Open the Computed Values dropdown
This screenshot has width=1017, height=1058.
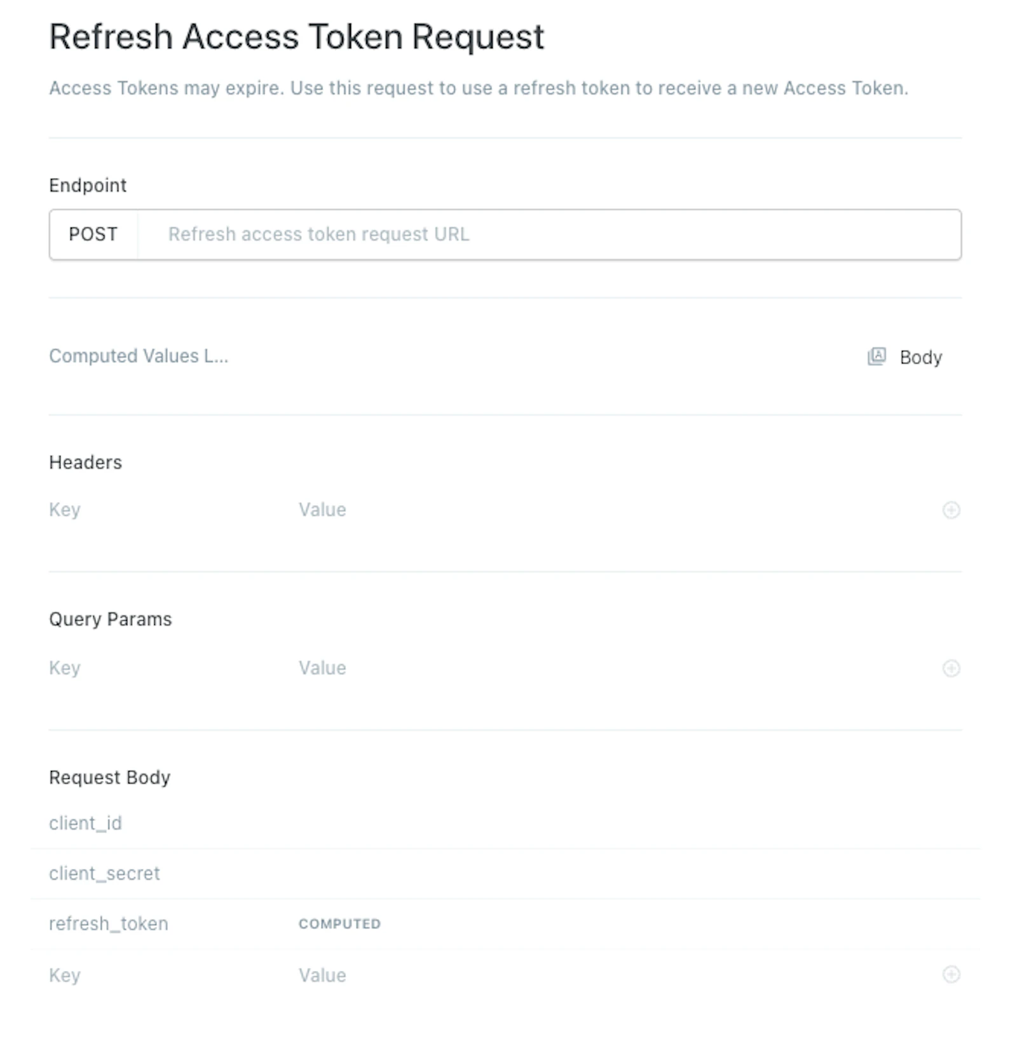click(139, 356)
